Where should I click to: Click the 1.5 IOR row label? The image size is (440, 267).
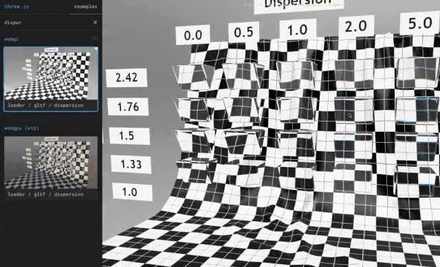coord(129,136)
